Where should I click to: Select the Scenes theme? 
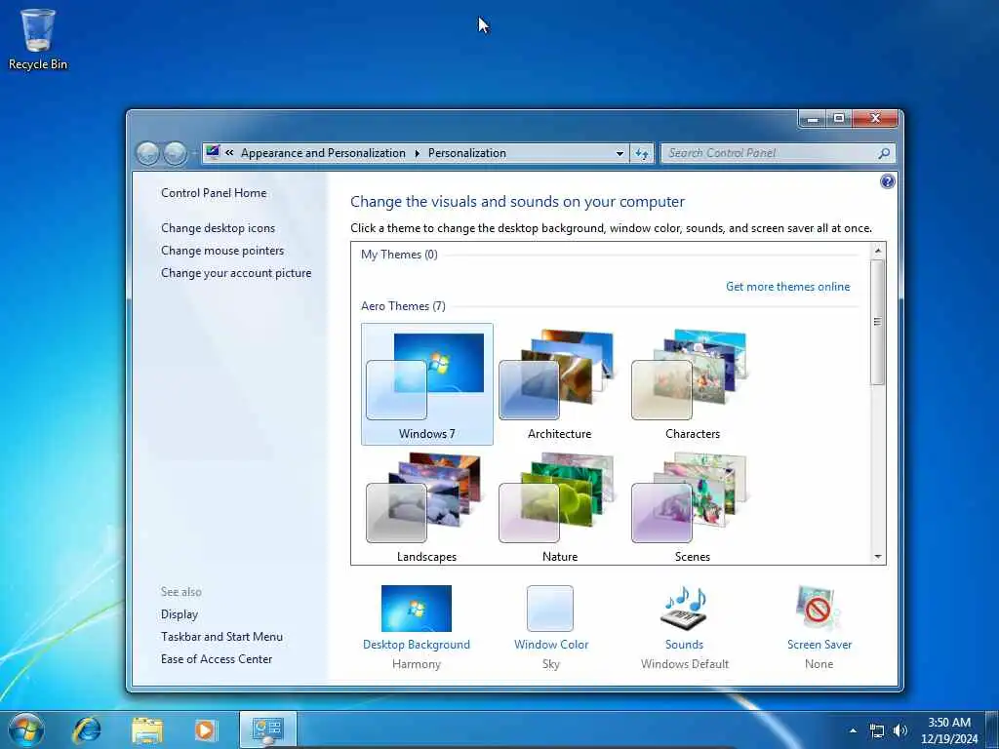pyautogui.click(x=692, y=507)
